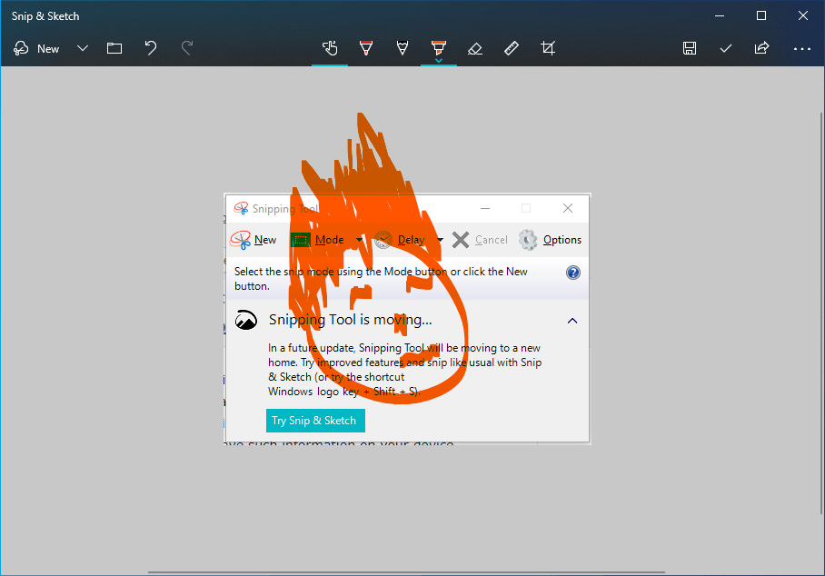This screenshot has height=576, width=825.
Task: Open Options in Snipping Tool
Action: [x=550, y=240]
